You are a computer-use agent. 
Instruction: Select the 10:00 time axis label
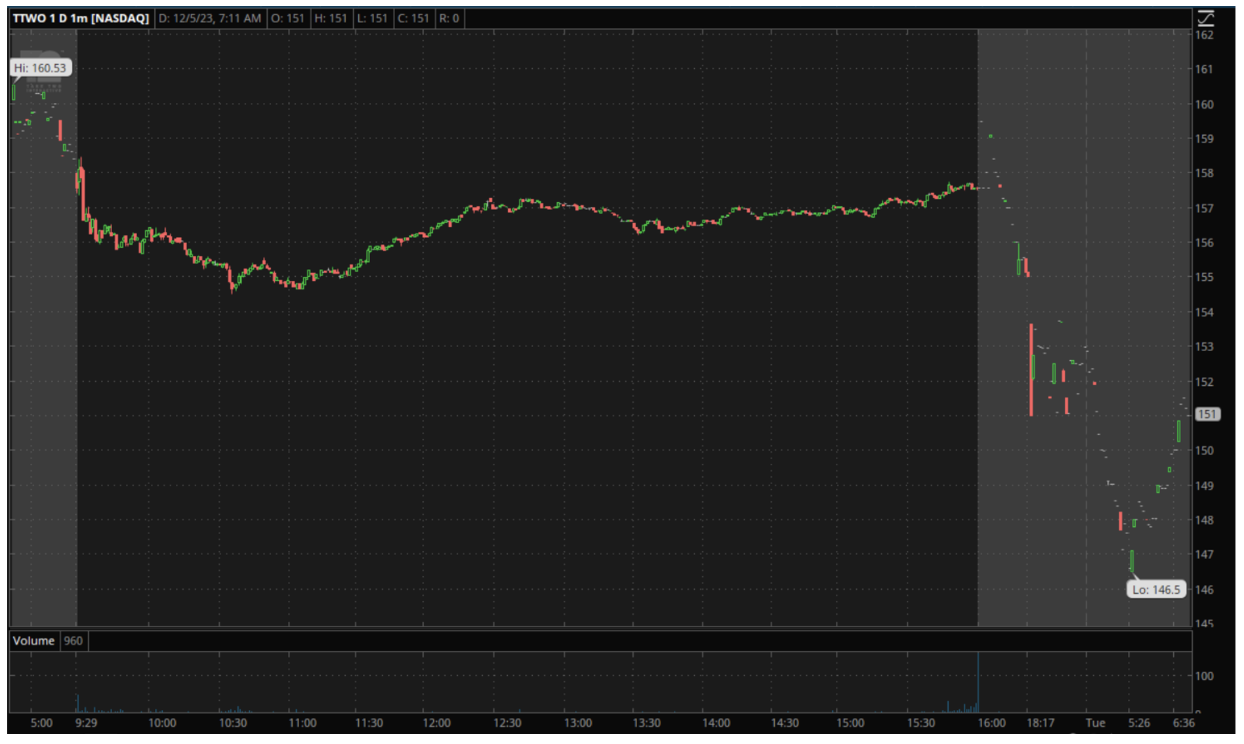tap(162, 723)
